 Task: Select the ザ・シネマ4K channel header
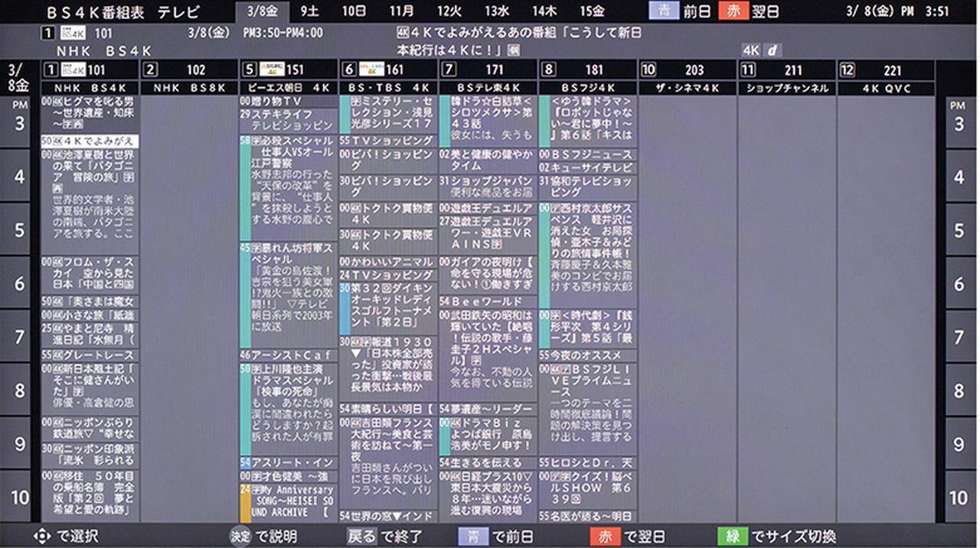687,89
